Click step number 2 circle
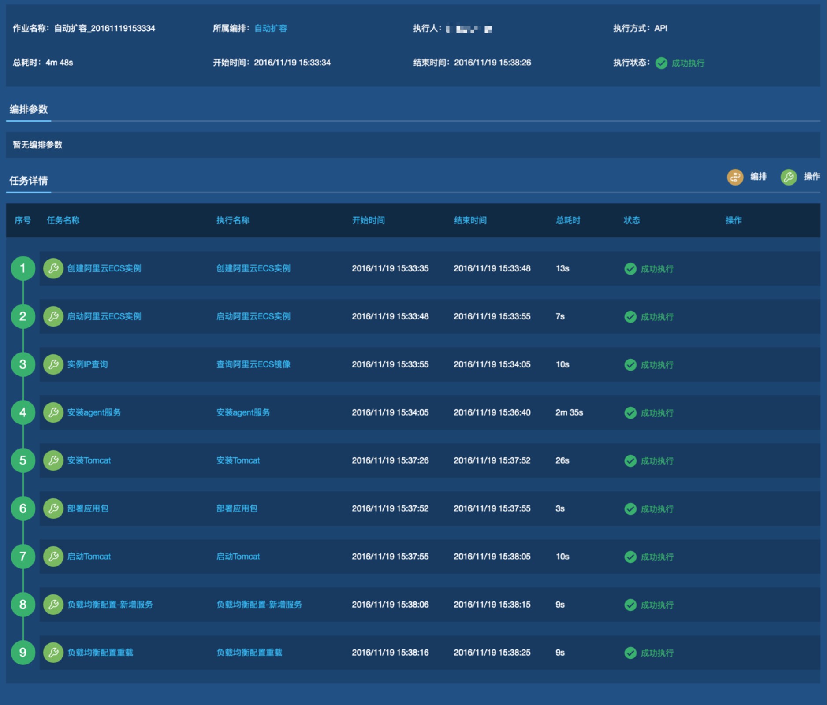The image size is (827, 705). [x=23, y=316]
